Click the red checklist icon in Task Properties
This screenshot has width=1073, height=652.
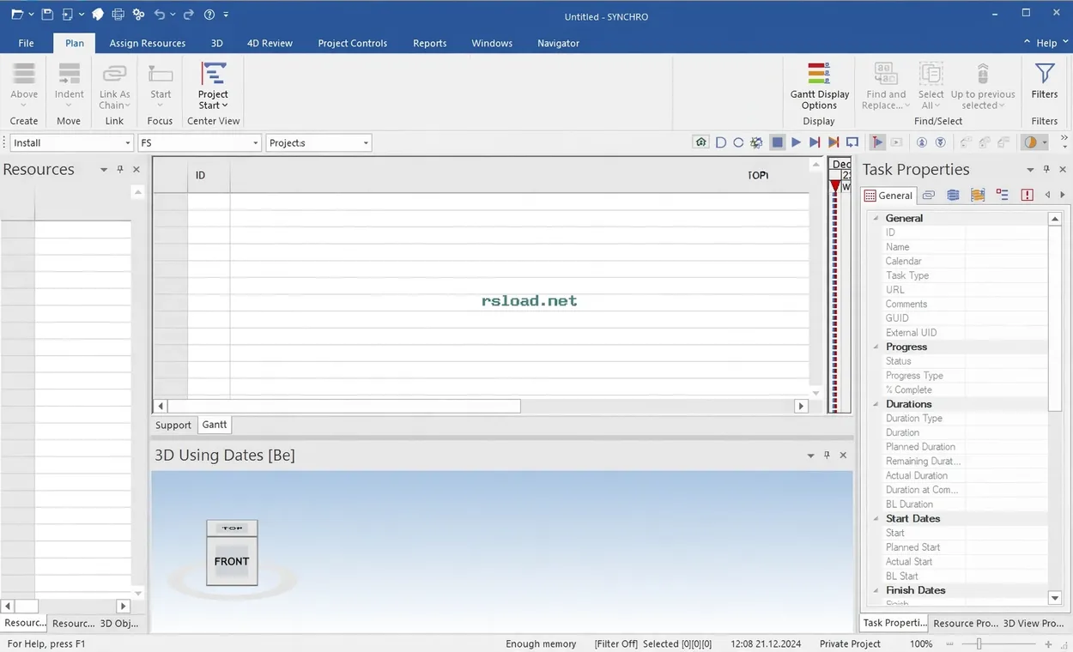pos(1003,196)
